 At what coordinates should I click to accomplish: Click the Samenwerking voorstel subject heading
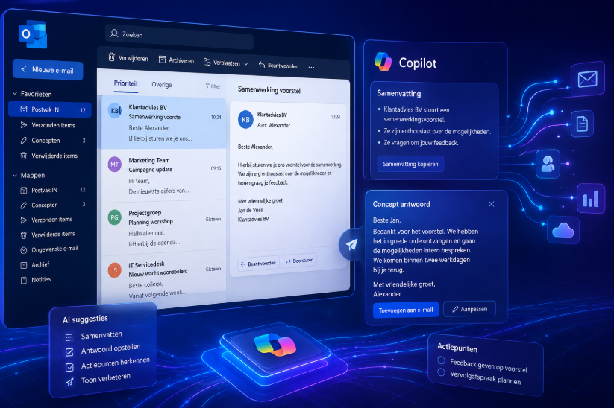point(269,90)
